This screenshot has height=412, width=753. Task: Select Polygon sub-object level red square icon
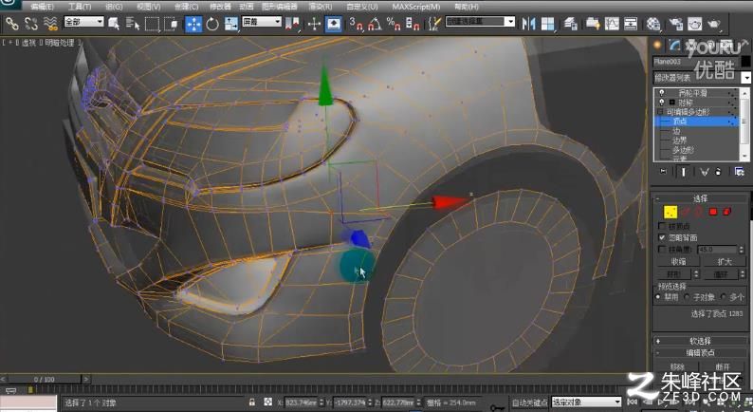[713, 212]
